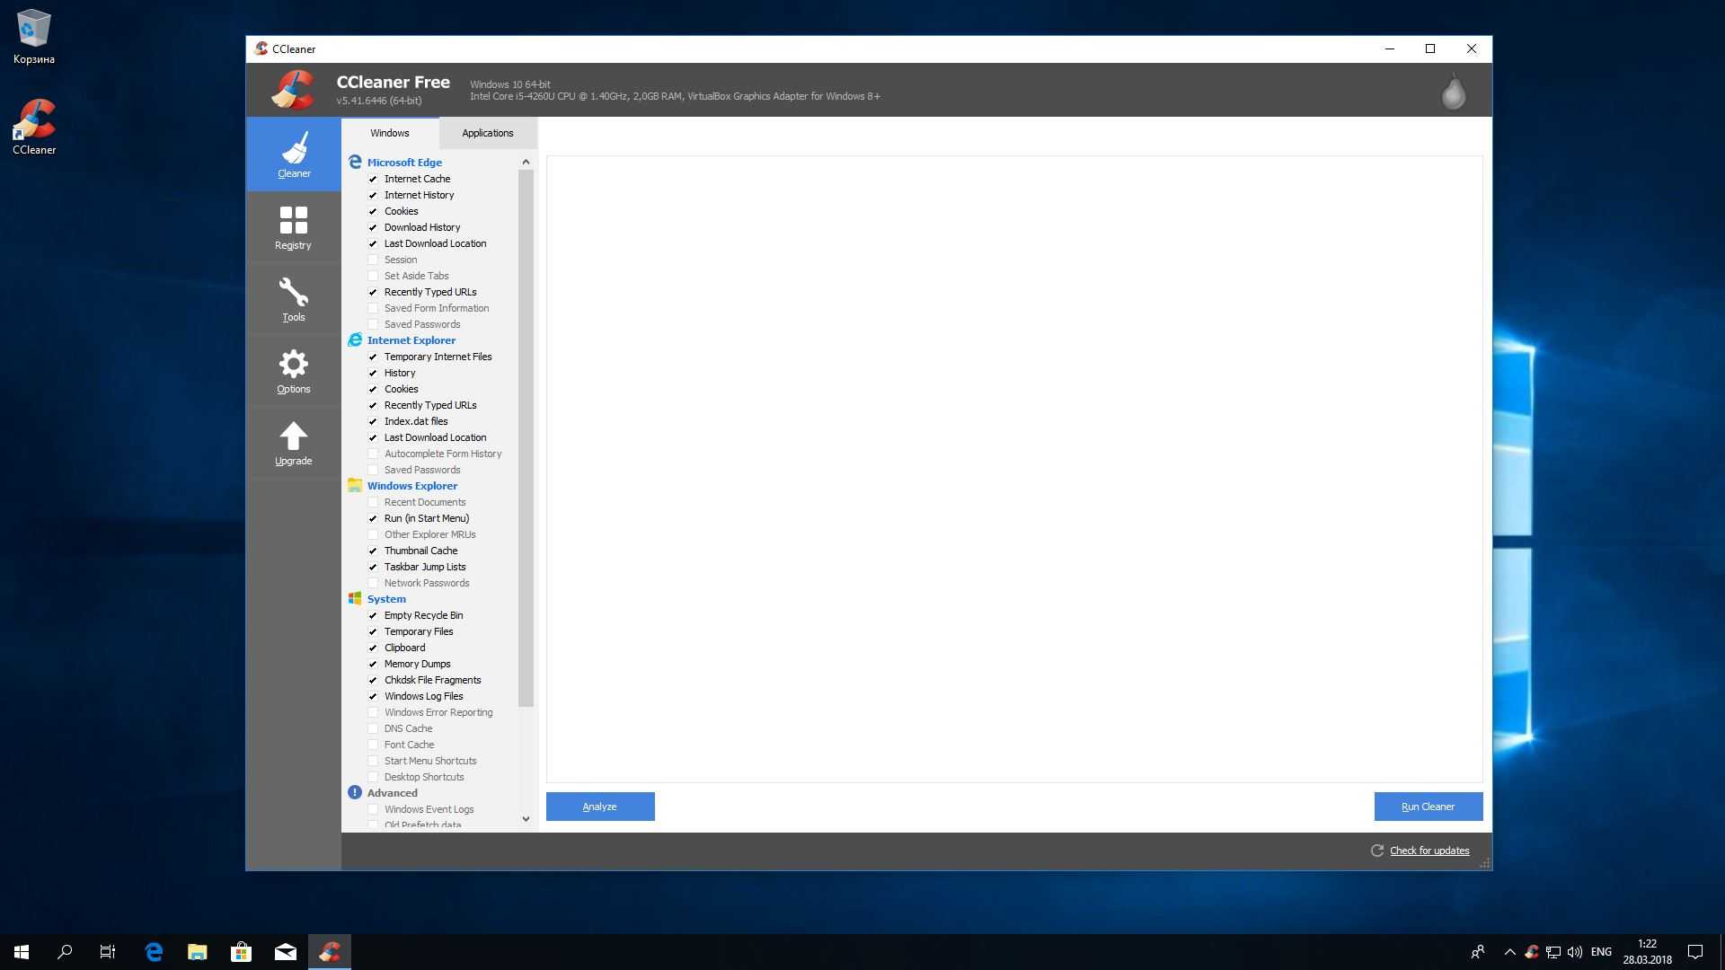Open the Registry section icon
This screenshot has height=970, width=1725.
pos(293,221)
